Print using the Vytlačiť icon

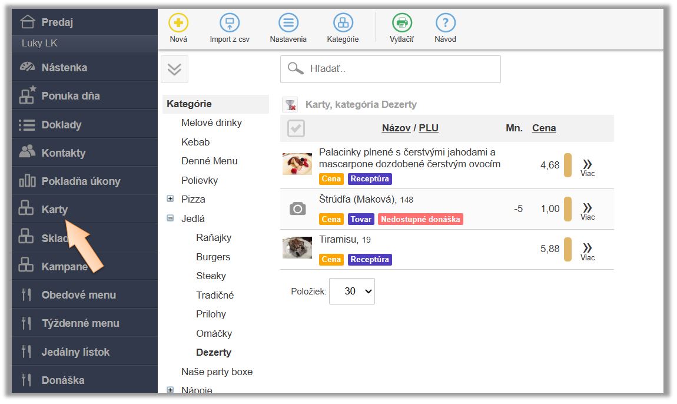(402, 23)
